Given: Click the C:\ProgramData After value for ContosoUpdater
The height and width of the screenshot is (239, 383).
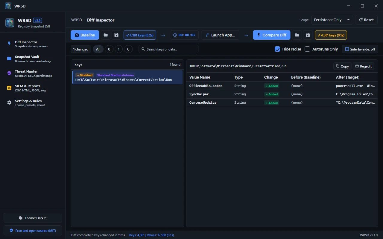Looking at the screenshot, I should [x=355, y=102].
